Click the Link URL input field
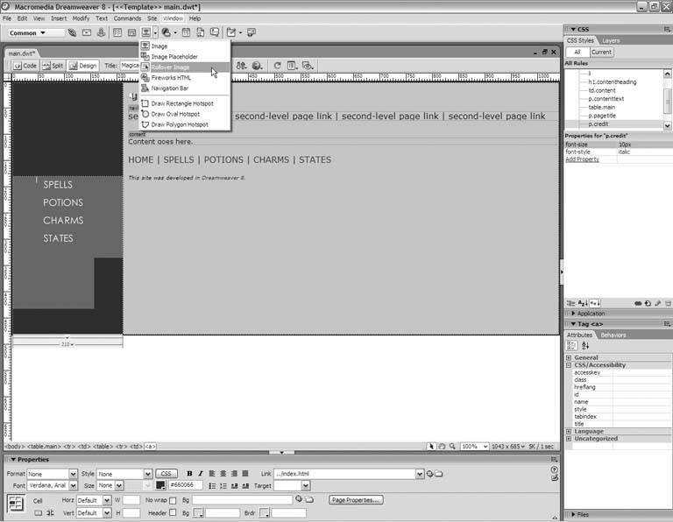 click(x=348, y=474)
